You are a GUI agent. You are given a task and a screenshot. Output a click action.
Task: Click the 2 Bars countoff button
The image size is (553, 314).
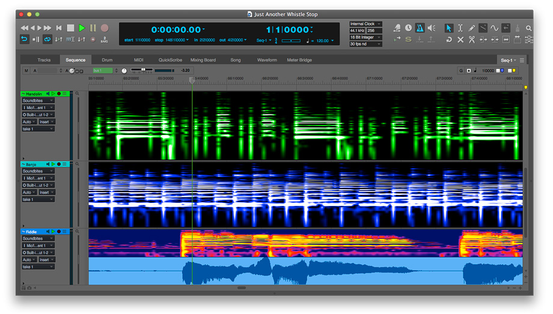[x=105, y=40]
